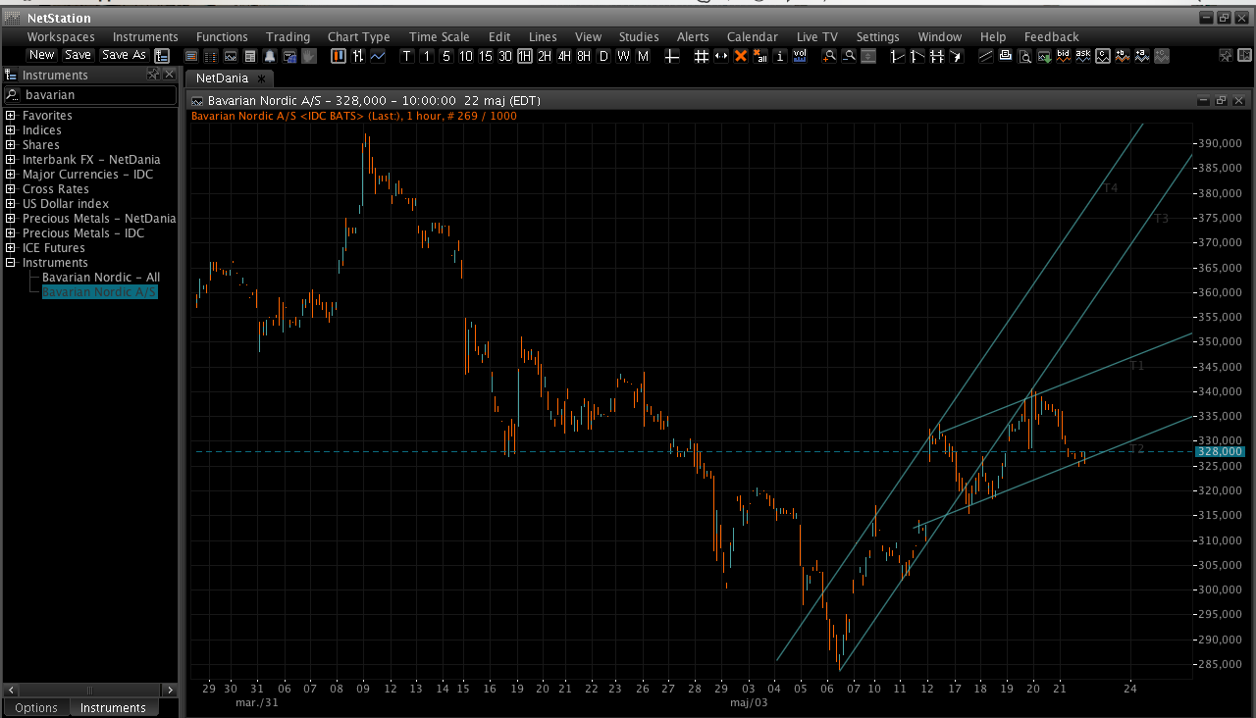Select candlestick chart type icon
Screen dimensions: 1256x718
pos(339,56)
